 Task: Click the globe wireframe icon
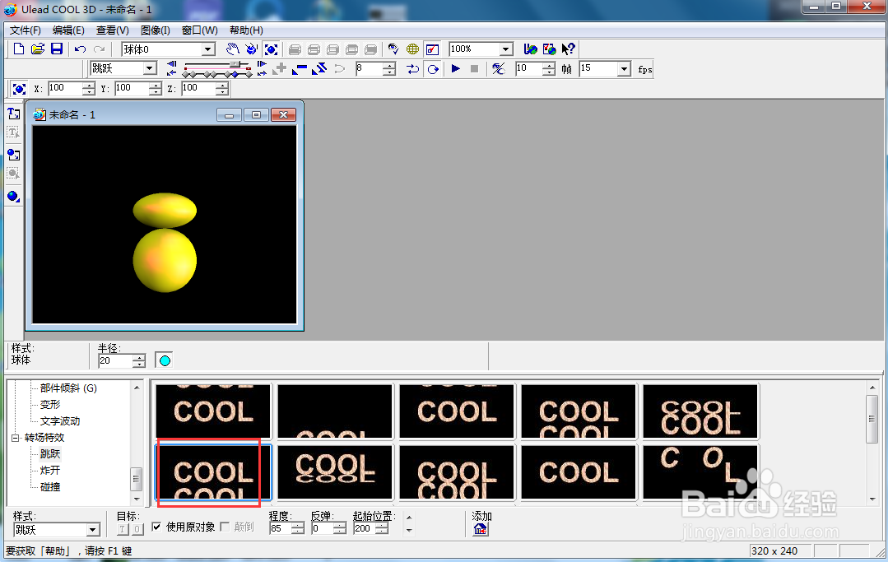pos(413,49)
